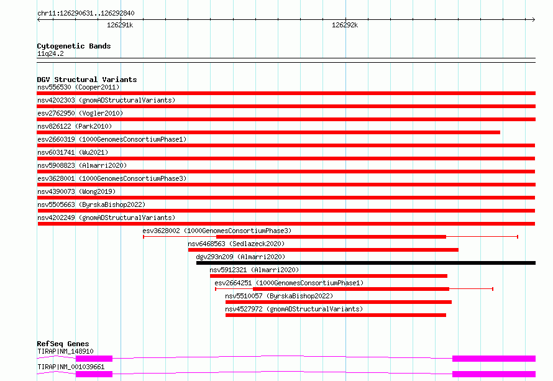The height and width of the screenshot is (381, 553).
Task: Open variant nsv6031741 (Wu2021) label
Action: 73,152
